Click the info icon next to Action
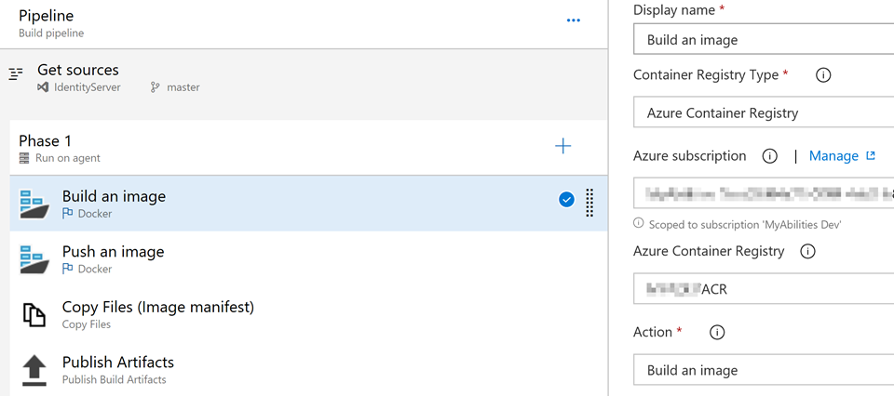 717,332
